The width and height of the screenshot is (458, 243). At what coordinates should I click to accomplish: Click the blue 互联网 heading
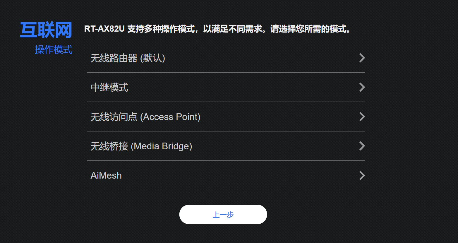coord(46,30)
